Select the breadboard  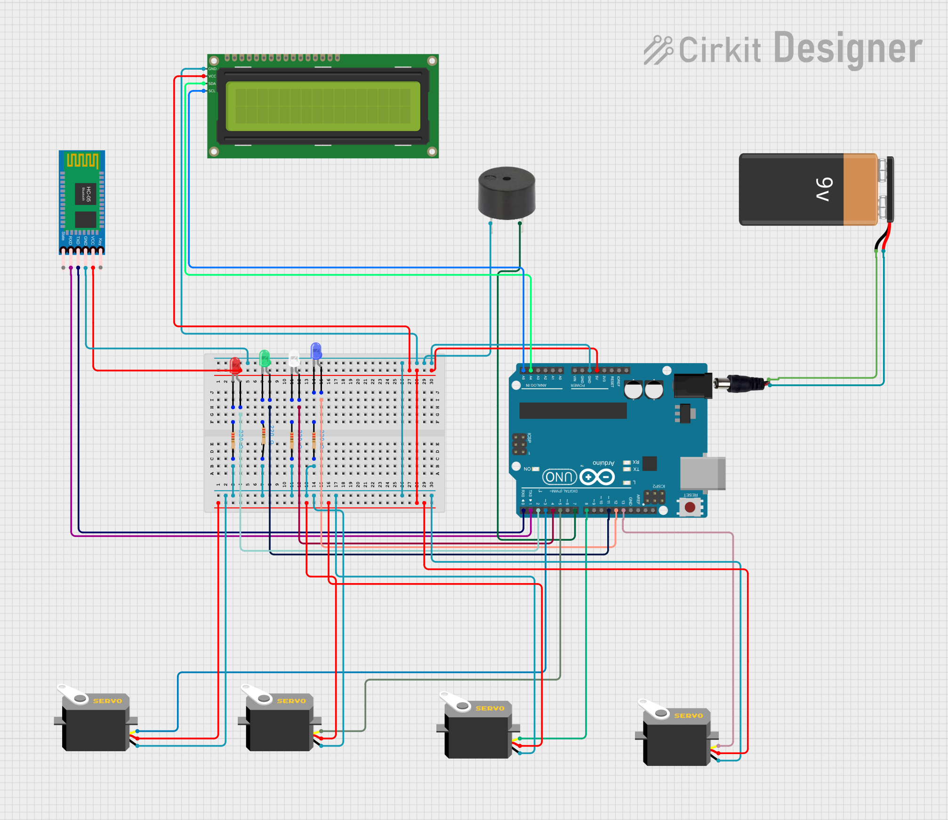(x=325, y=433)
